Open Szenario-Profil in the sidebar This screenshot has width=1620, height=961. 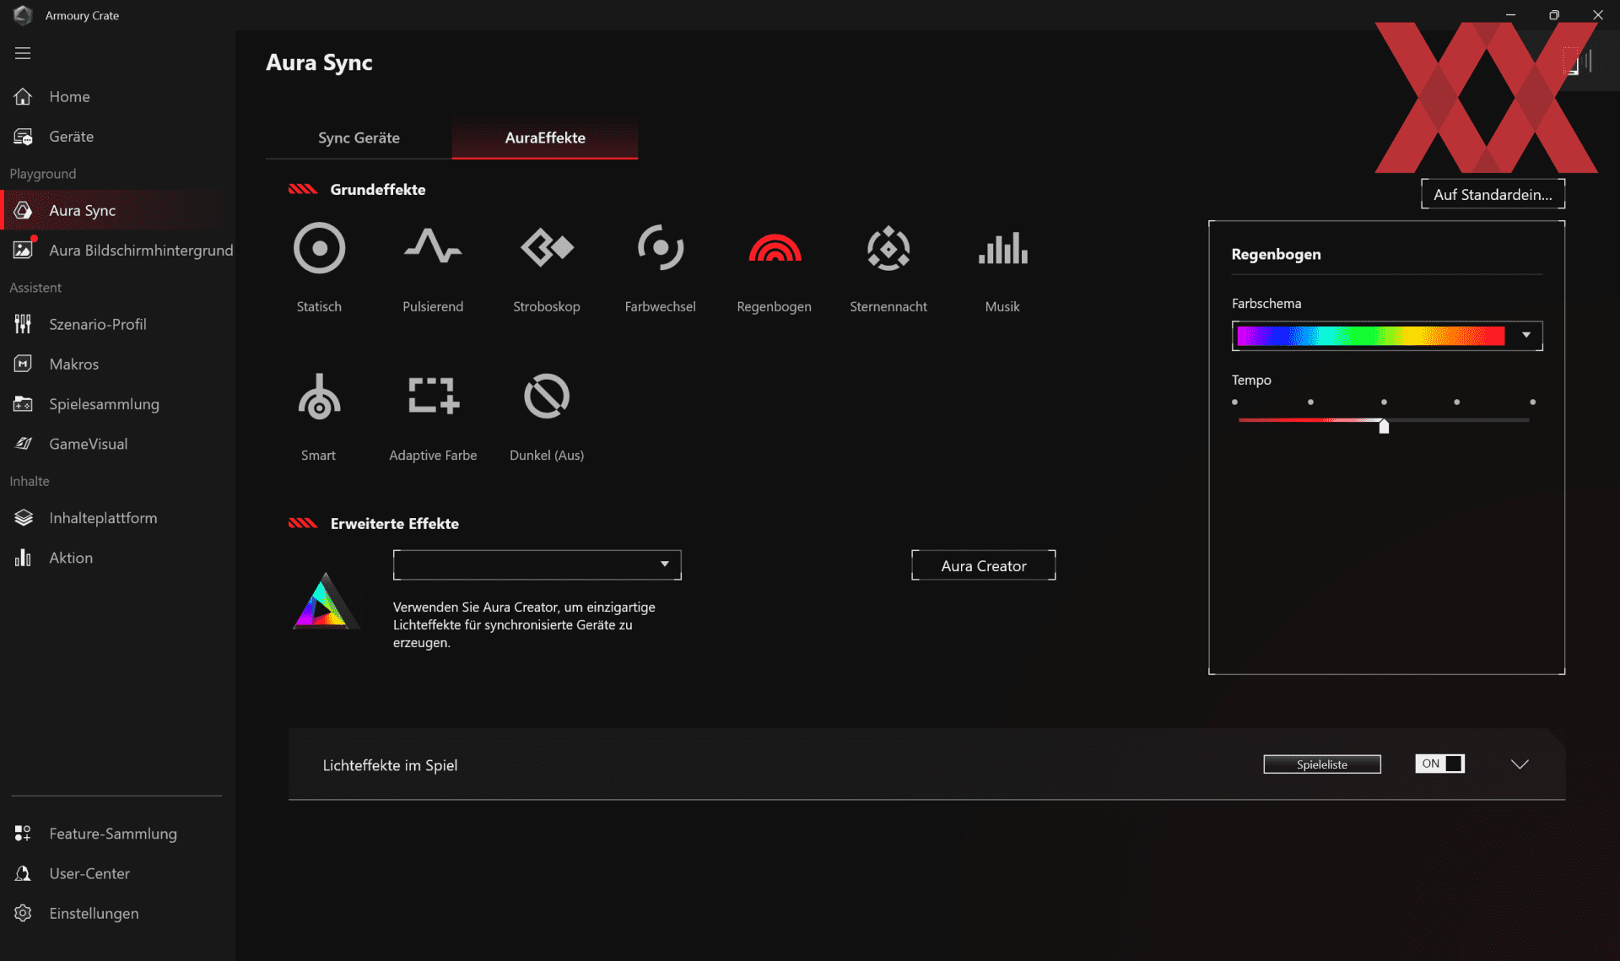98,324
